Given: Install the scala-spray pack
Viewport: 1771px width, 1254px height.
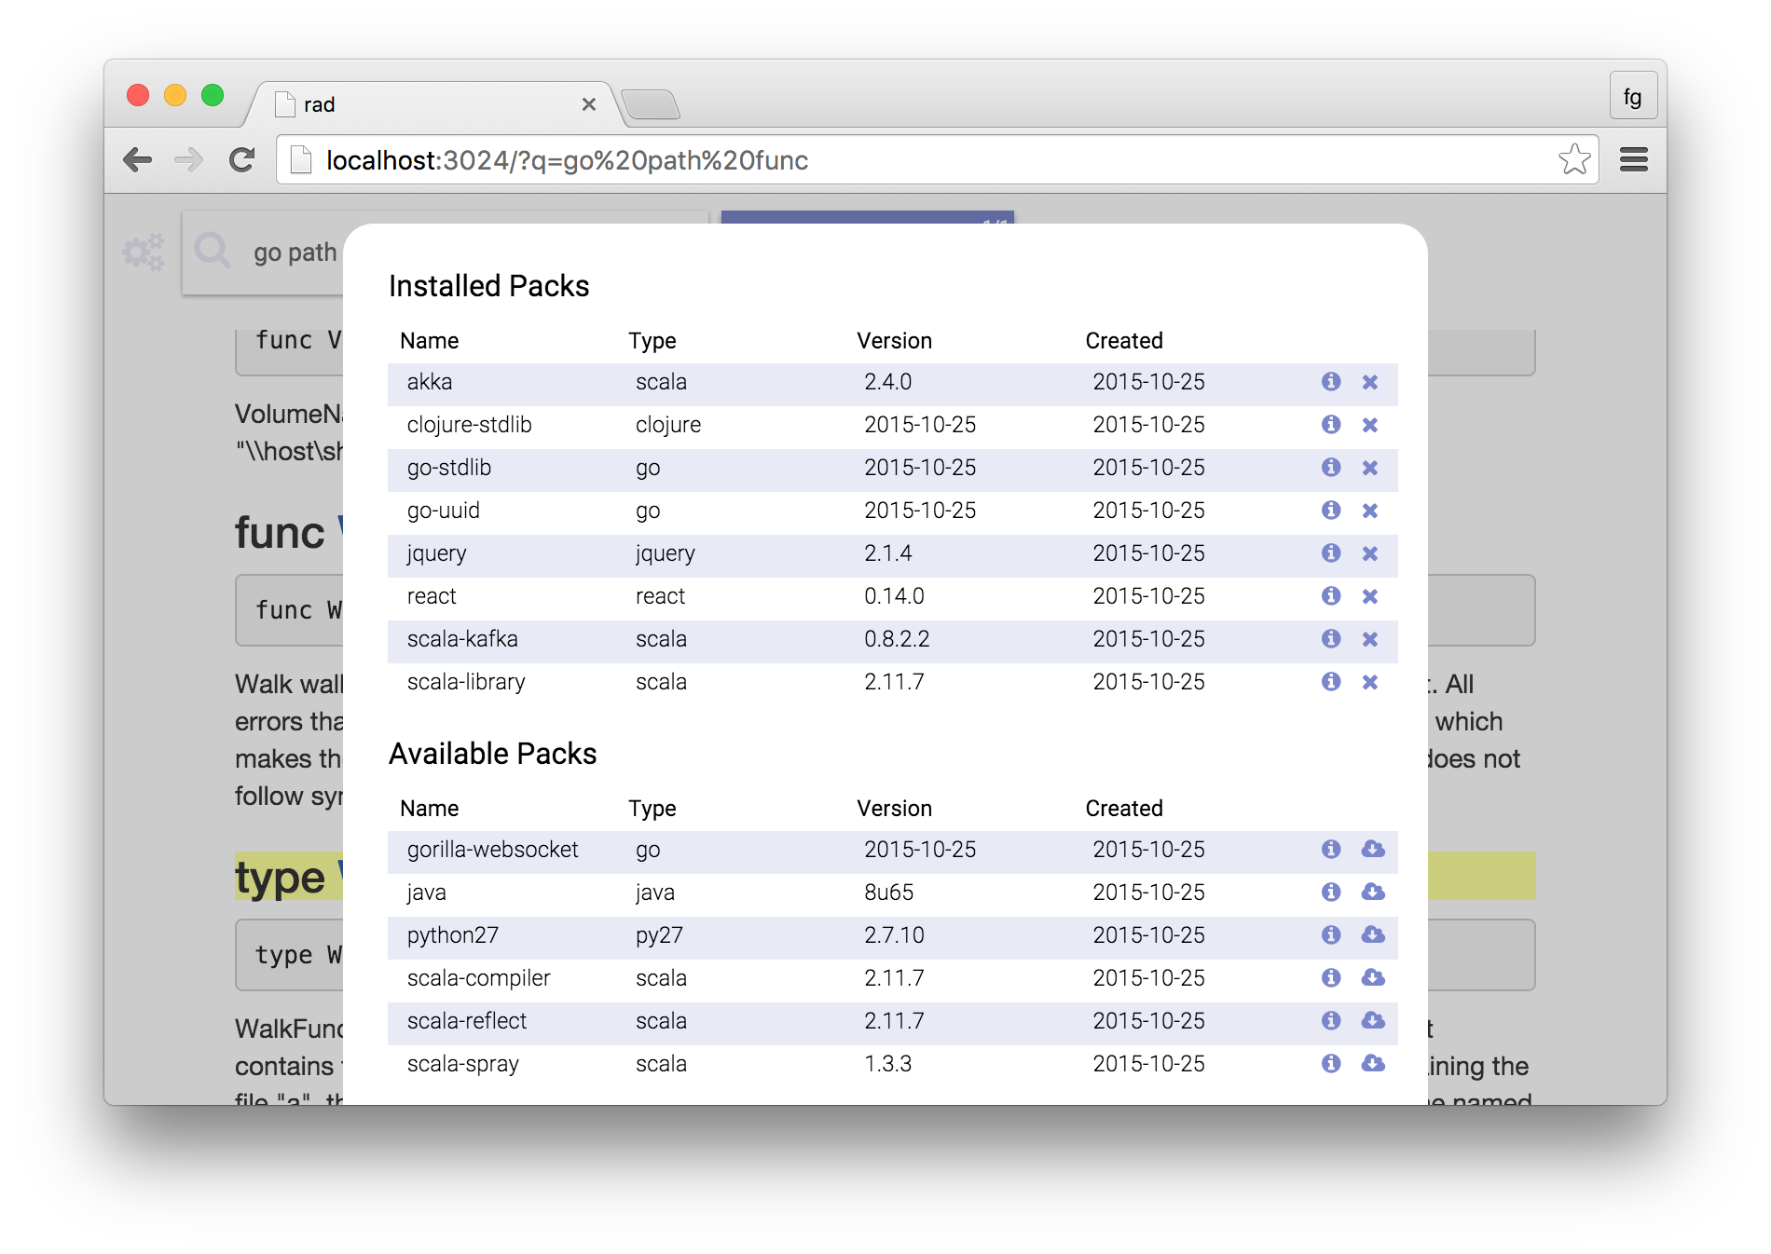Looking at the screenshot, I should point(1372,1064).
